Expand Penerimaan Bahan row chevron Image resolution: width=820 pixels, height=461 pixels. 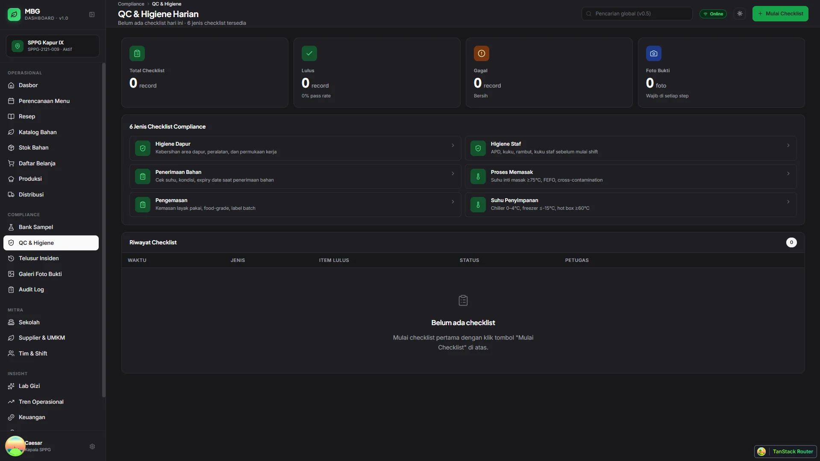(x=453, y=173)
